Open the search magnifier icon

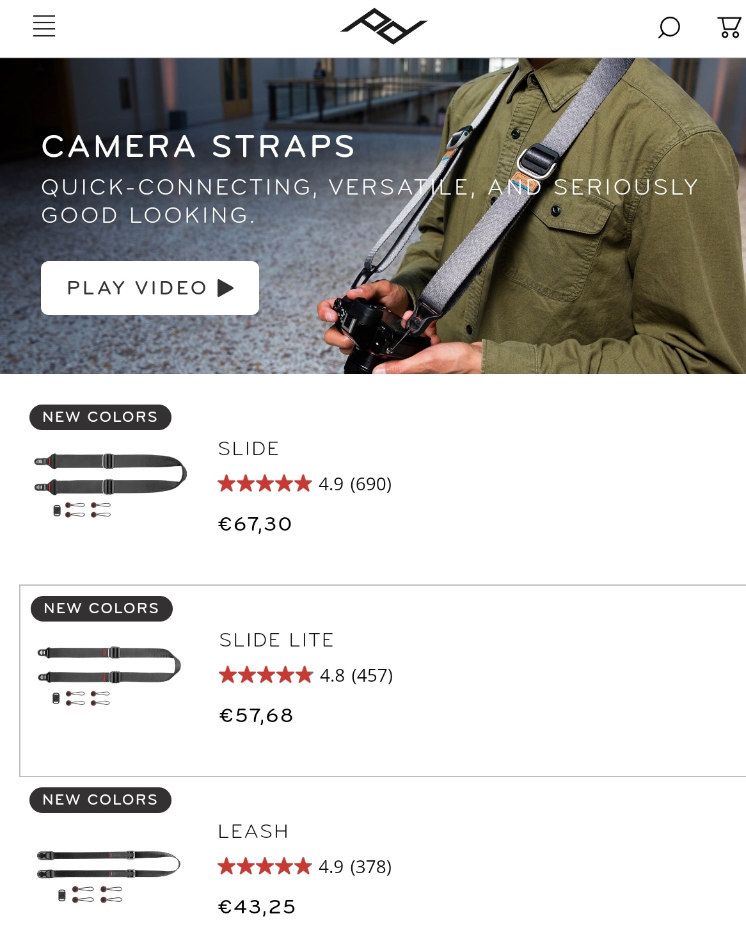click(x=669, y=27)
